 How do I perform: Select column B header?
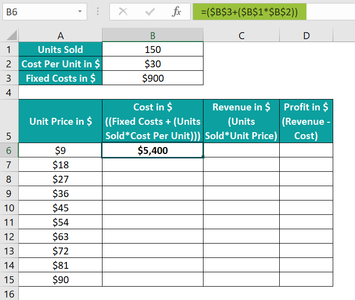pyautogui.click(x=152, y=35)
